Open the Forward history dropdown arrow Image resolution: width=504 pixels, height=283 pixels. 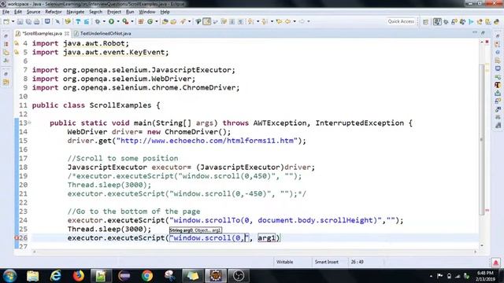click(309, 21)
